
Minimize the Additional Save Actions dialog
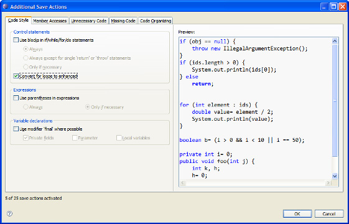point(325,7)
